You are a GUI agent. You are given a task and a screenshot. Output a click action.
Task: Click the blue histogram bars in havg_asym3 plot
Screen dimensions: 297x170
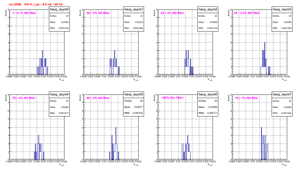click(265, 59)
